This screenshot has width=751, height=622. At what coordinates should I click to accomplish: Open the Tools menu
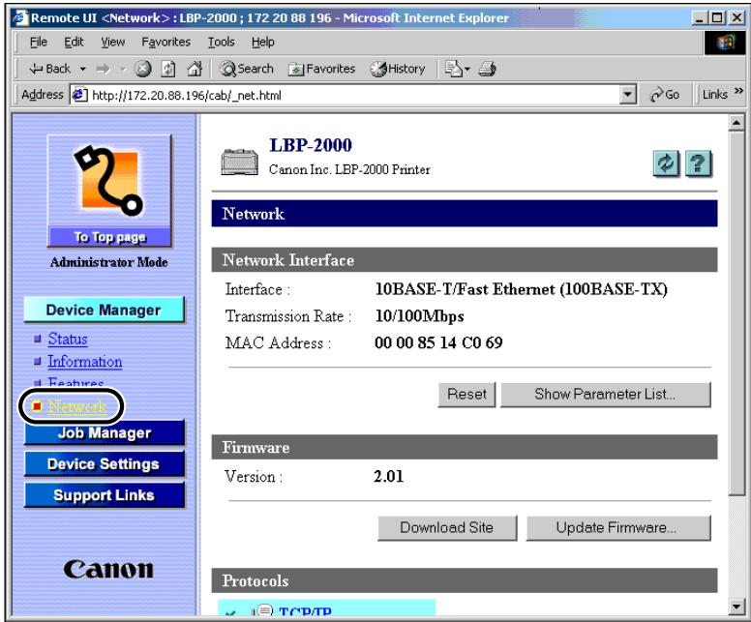click(221, 43)
